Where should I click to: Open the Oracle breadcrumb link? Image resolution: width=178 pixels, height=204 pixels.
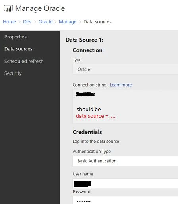[x=45, y=22]
